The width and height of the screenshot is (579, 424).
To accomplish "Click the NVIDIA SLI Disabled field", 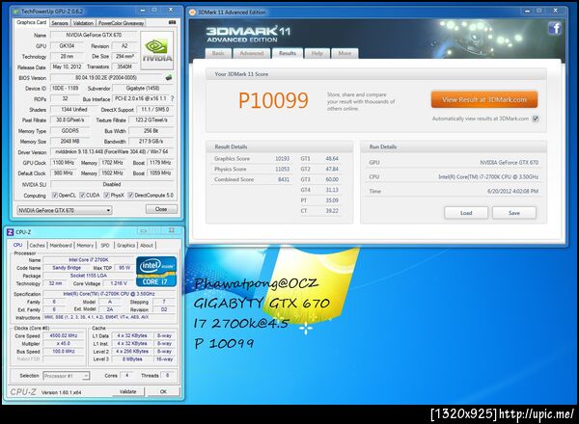I will coord(112,184).
